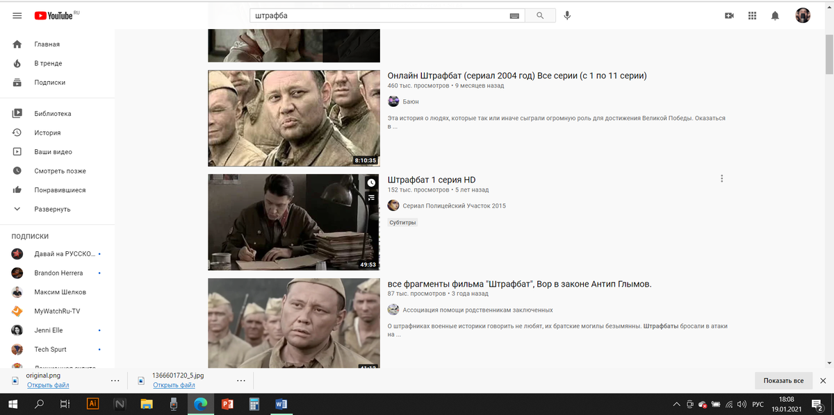This screenshot has width=834, height=415.
Task: Open notifications bell
Action: click(775, 15)
